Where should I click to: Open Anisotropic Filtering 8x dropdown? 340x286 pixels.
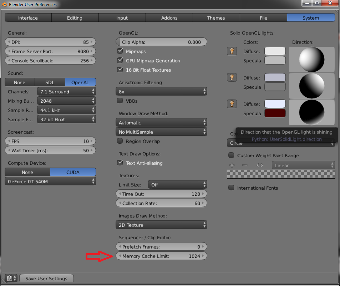pyautogui.click(x=161, y=92)
